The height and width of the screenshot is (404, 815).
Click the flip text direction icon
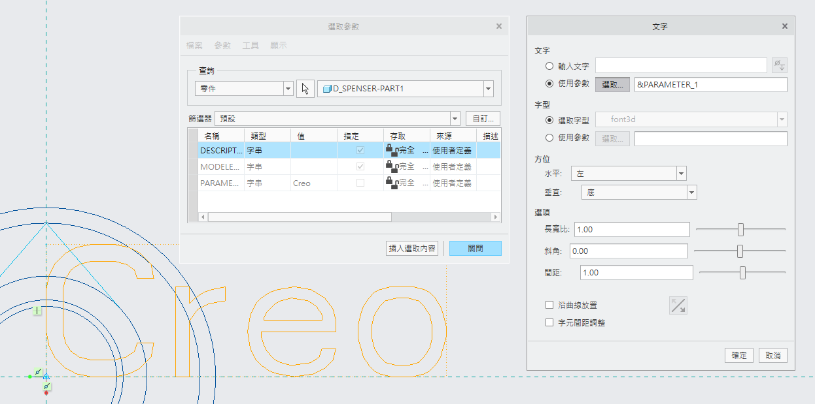point(678,305)
